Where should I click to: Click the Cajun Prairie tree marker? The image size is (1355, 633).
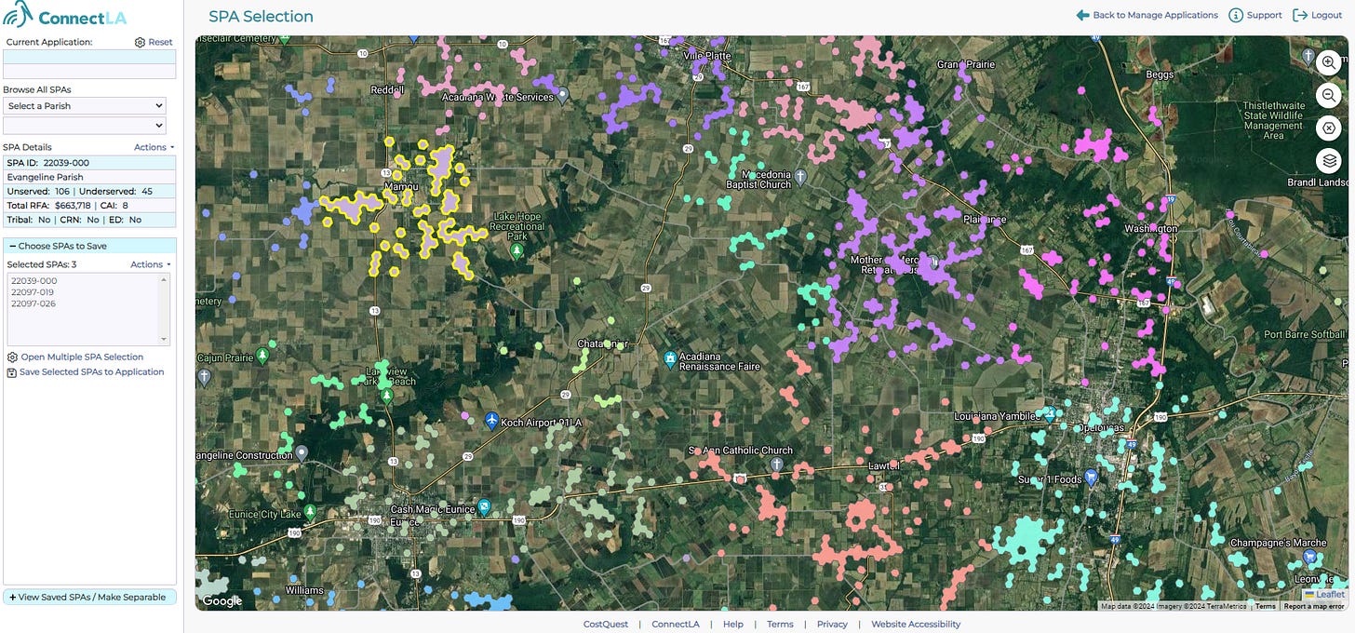tap(263, 355)
